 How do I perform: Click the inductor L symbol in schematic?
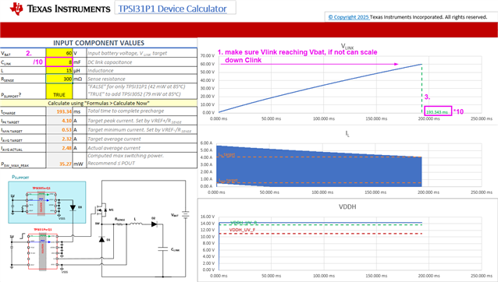pyautogui.click(x=137, y=224)
